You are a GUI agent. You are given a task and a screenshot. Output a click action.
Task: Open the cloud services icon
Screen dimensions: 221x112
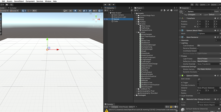point(7,5)
